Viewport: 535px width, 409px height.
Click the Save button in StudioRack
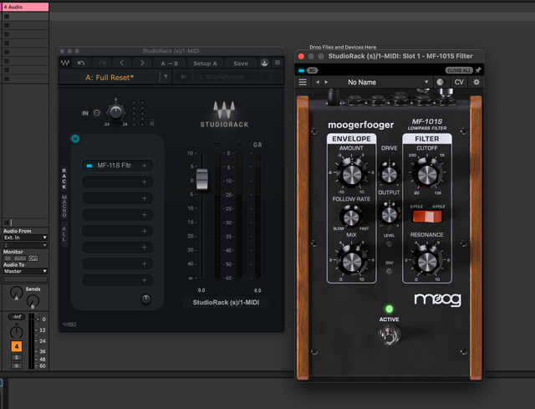(x=241, y=64)
